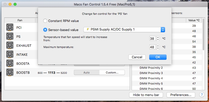Click the EXHAUST fan icon

click(x=10, y=45)
